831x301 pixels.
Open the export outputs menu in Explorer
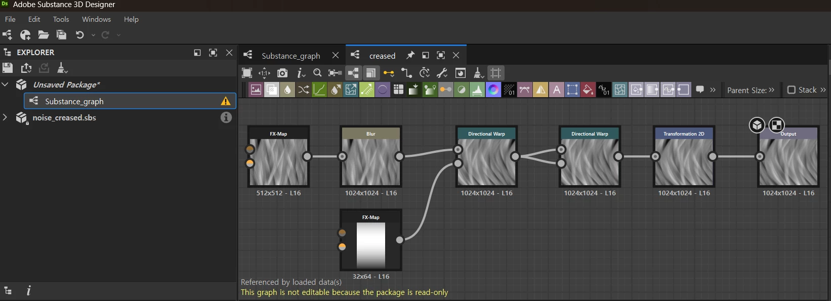[26, 68]
